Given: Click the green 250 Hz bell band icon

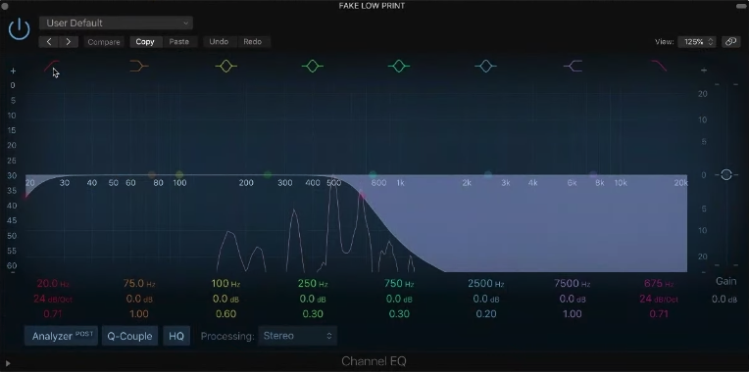Looking at the screenshot, I should tap(313, 67).
